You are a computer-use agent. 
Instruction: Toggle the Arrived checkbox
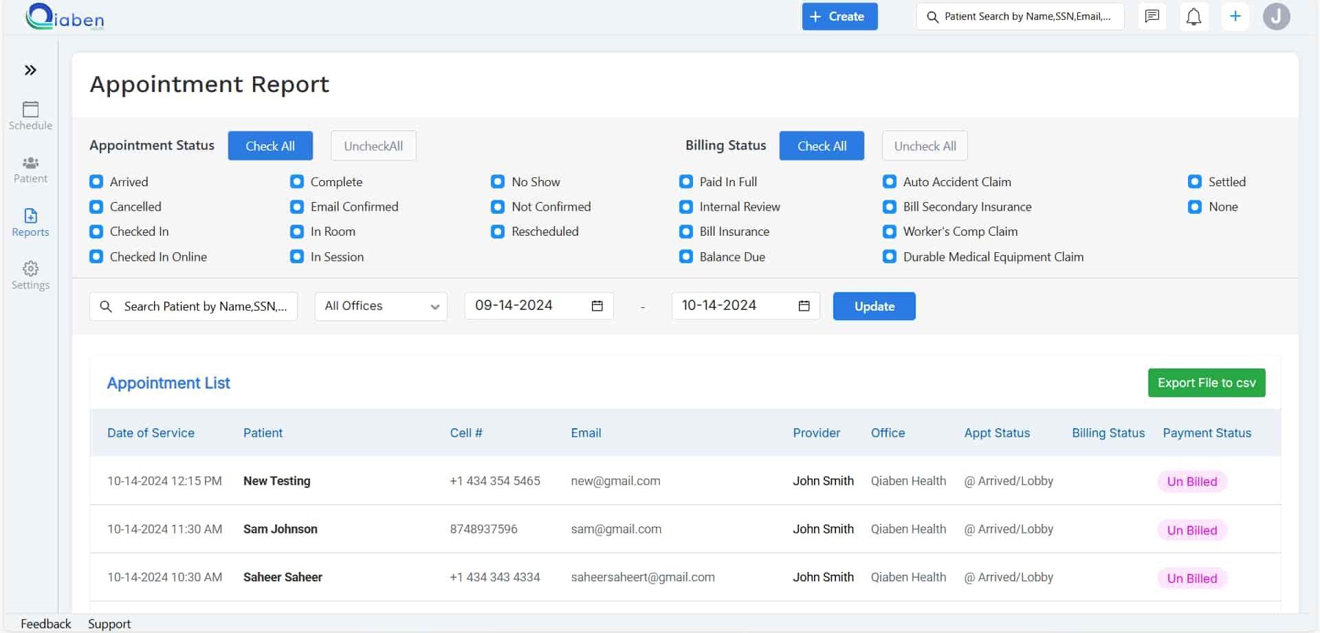tap(96, 181)
